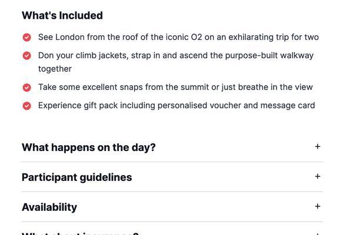Image resolution: width=343 pixels, height=235 pixels.
Task: Click the word together on the wrapped line
Action: click(55, 69)
